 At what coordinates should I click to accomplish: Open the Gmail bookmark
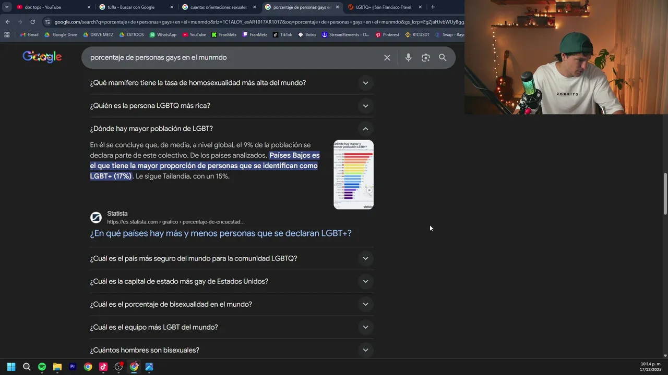pyautogui.click(x=29, y=35)
